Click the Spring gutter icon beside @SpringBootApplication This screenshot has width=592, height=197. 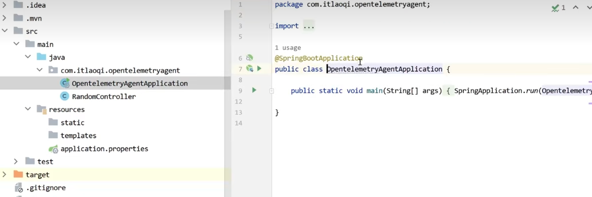pos(249,58)
